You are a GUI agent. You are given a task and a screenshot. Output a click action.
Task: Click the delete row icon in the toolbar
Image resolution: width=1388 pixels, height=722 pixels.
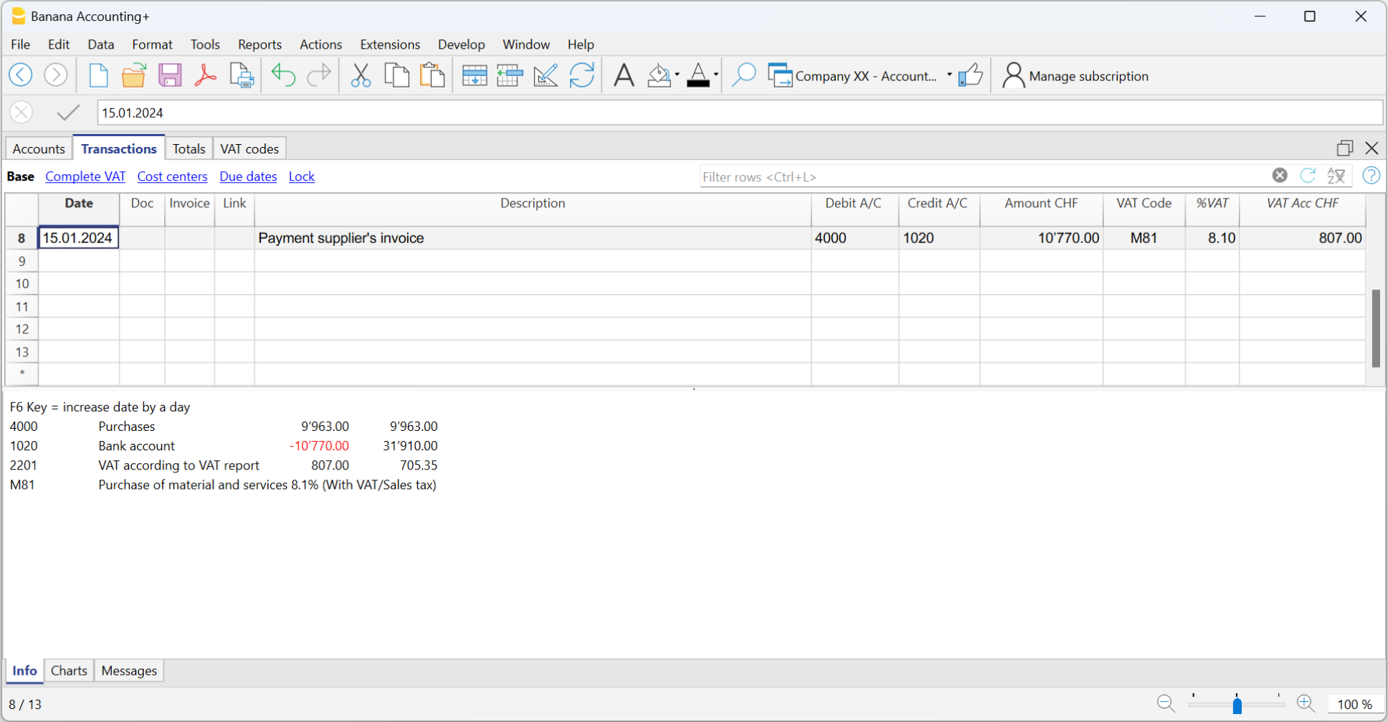[510, 75]
